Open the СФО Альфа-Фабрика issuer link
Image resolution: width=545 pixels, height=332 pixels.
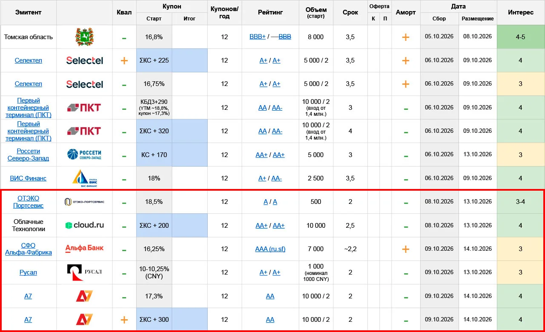click(28, 249)
